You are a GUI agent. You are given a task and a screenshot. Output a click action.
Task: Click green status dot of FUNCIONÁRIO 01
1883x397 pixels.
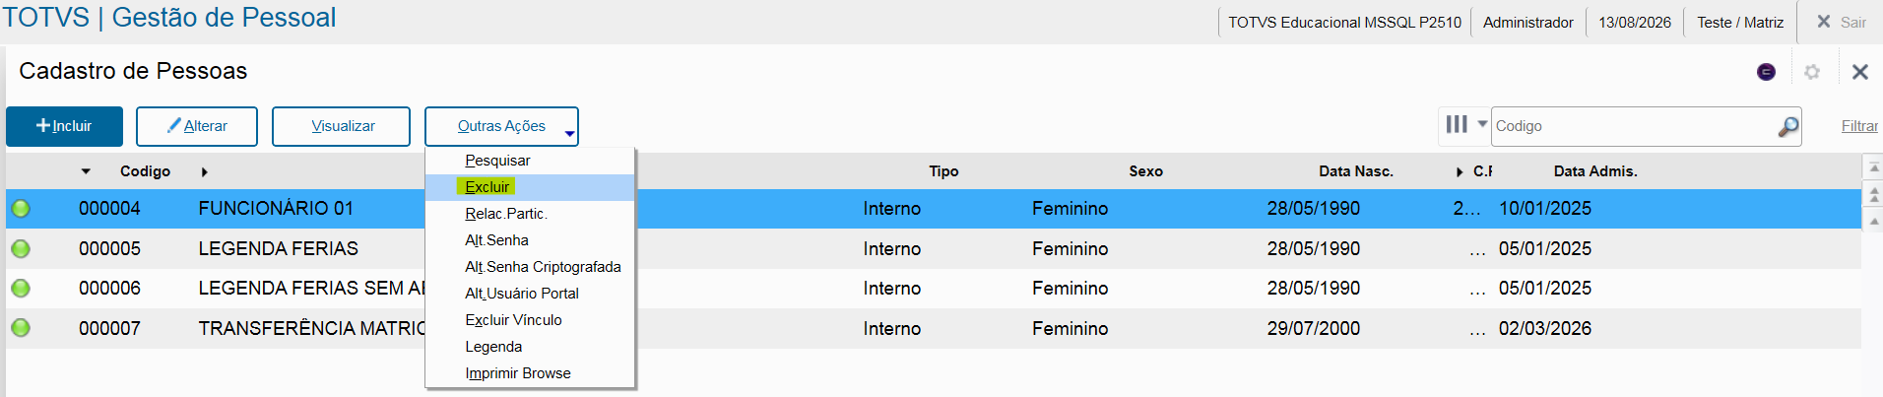pos(21,209)
